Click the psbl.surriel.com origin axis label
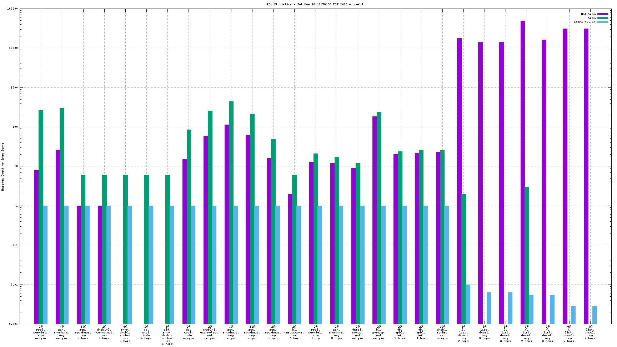The image size is (617, 347). 41,332
